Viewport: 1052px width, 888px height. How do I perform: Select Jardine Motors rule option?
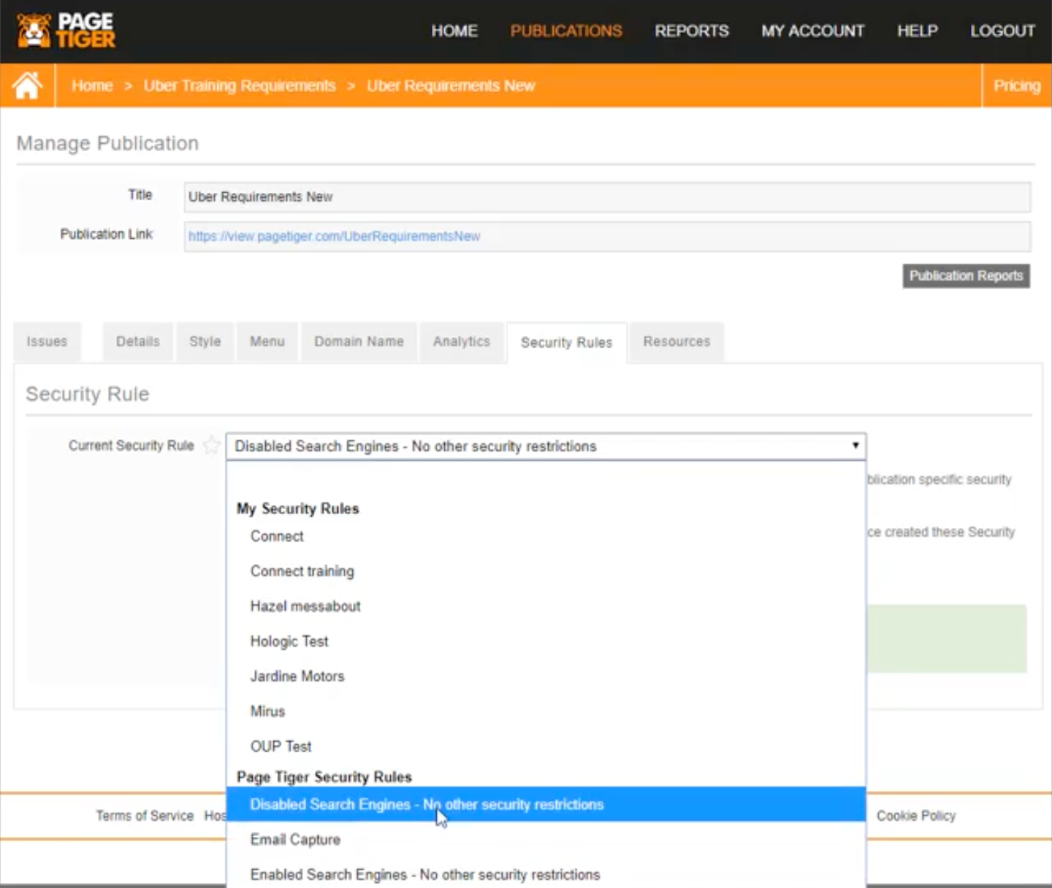pos(546,676)
